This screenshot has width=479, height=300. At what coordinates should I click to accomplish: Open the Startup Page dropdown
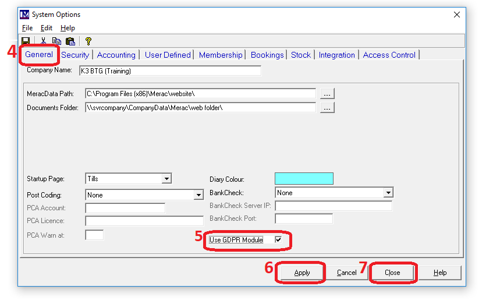tap(166, 179)
